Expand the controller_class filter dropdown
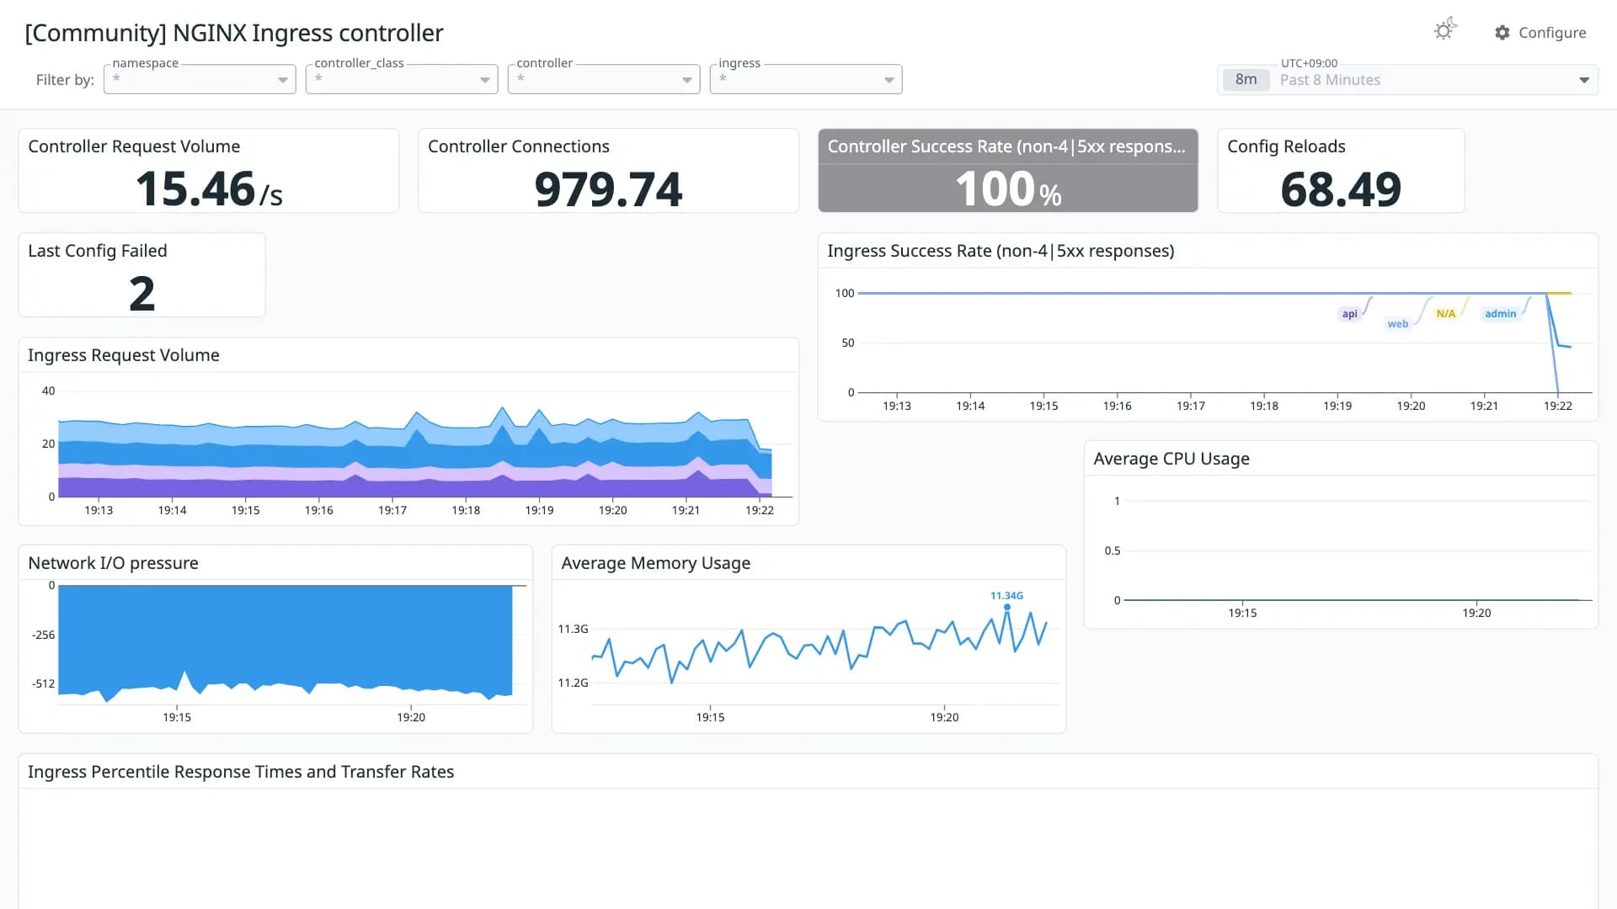 coord(402,79)
